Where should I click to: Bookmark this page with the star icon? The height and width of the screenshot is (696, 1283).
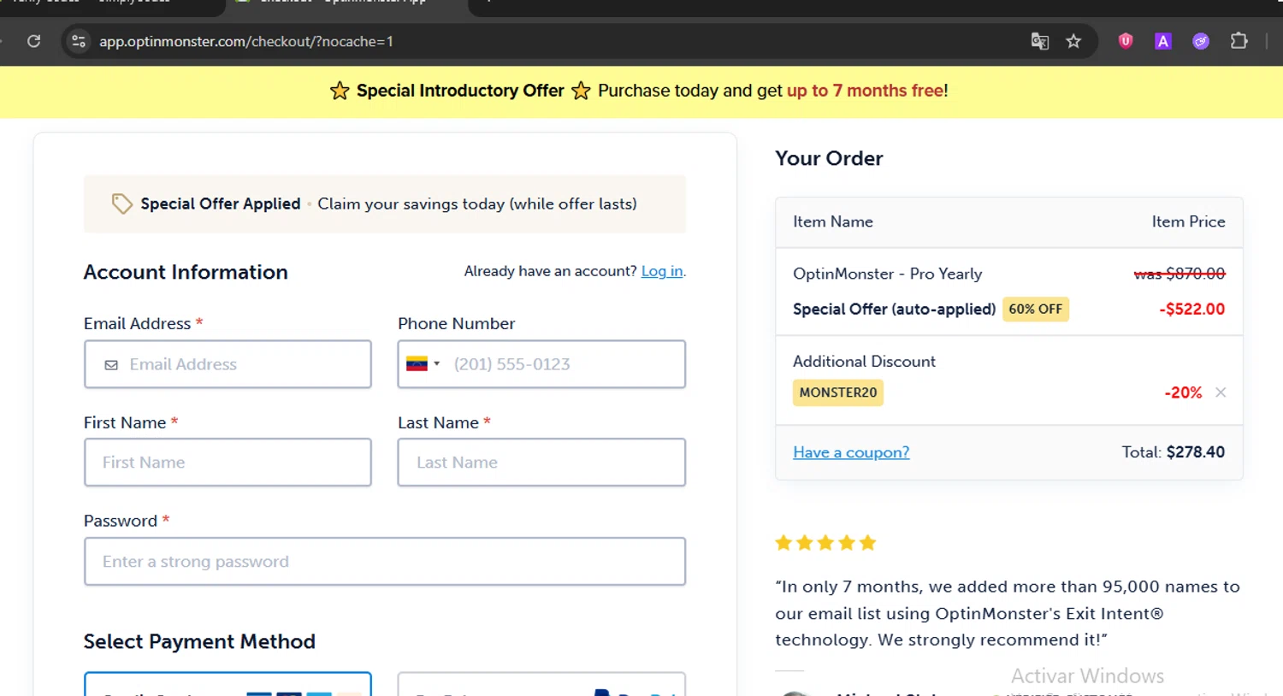point(1073,41)
